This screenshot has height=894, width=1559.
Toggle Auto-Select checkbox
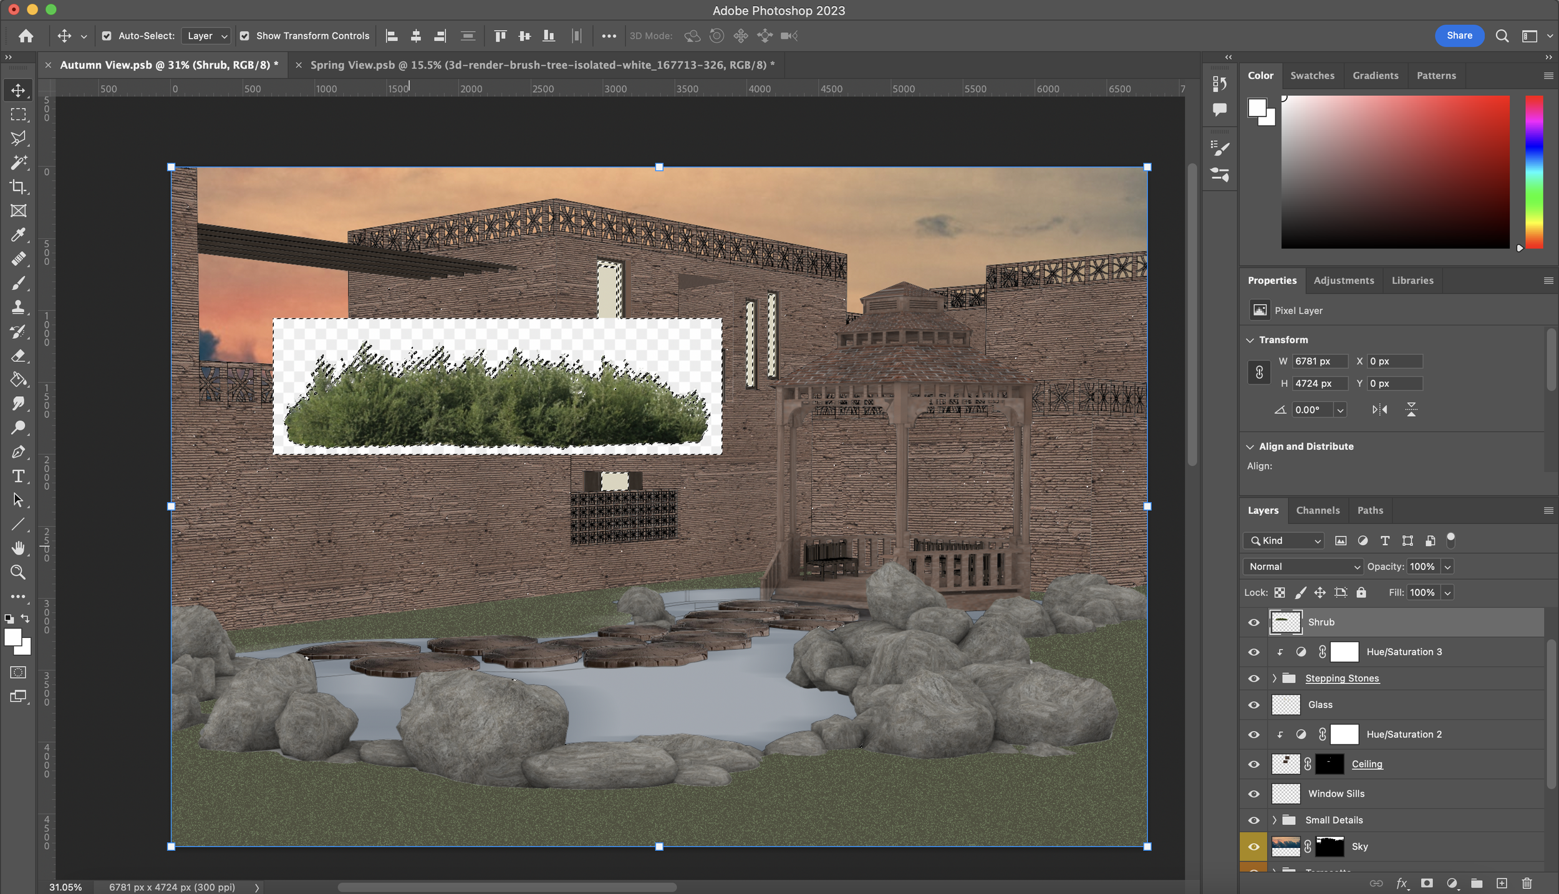point(107,36)
